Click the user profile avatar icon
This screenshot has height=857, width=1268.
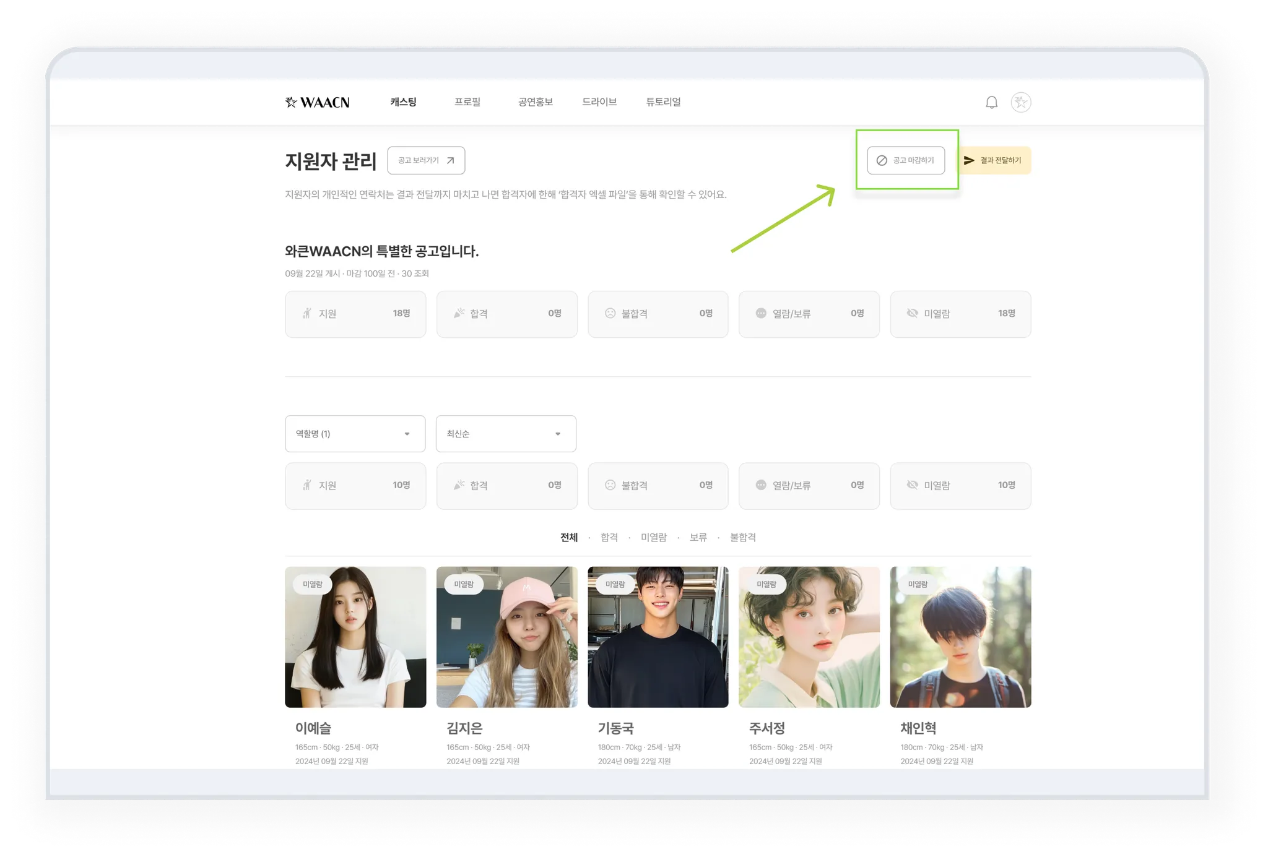coord(1020,102)
